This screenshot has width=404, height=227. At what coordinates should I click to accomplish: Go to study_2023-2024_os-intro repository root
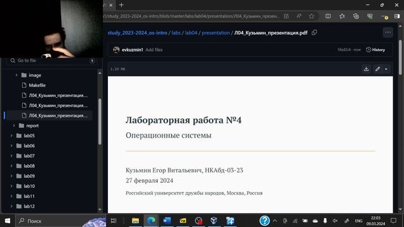point(138,33)
